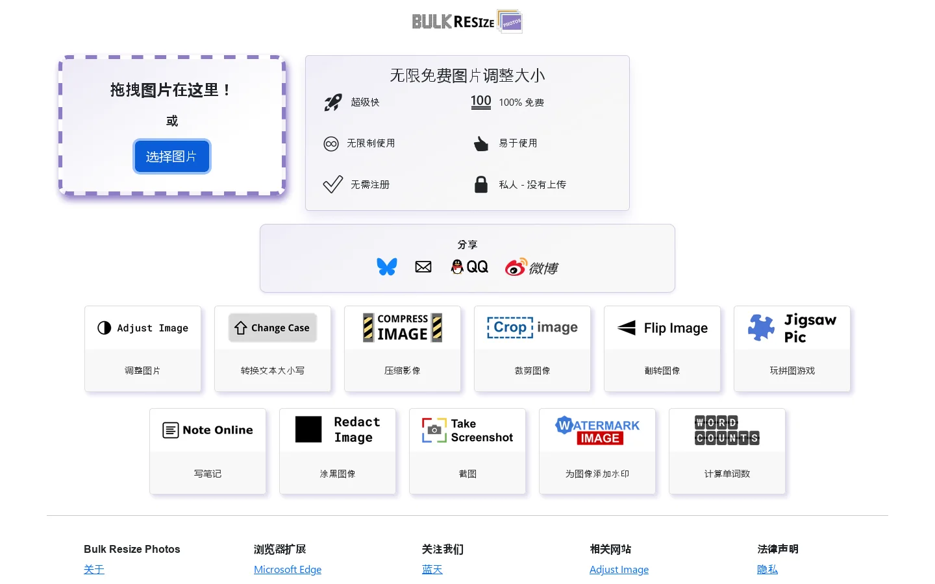
Task: Click the 为图像添加水印 caption
Action: coord(597,474)
